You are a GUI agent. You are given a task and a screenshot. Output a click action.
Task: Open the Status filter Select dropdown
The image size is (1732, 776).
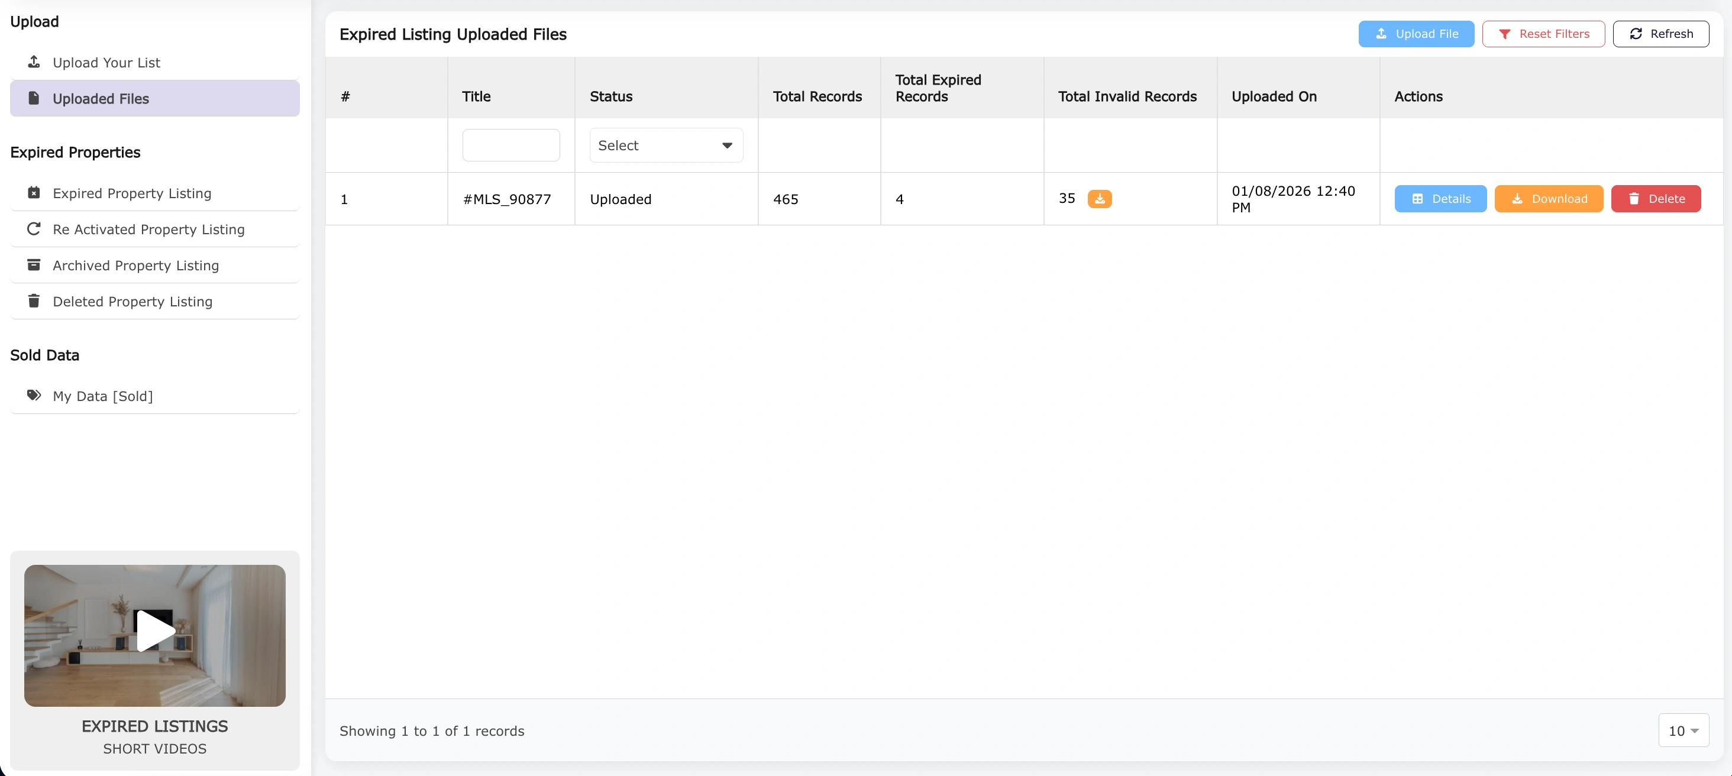tap(665, 144)
